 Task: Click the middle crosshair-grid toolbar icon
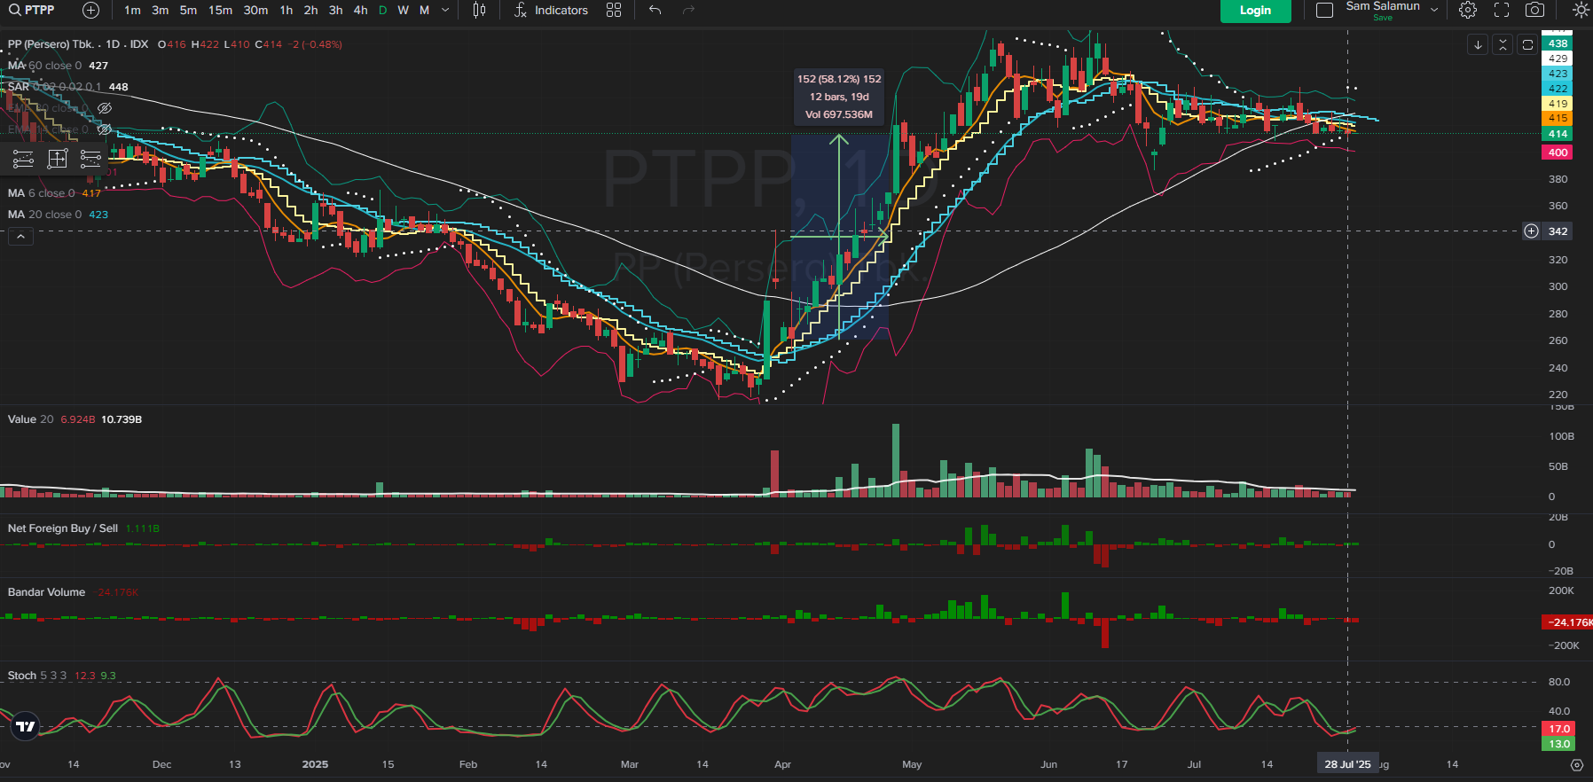pyautogui.click(x=57, y=159)
